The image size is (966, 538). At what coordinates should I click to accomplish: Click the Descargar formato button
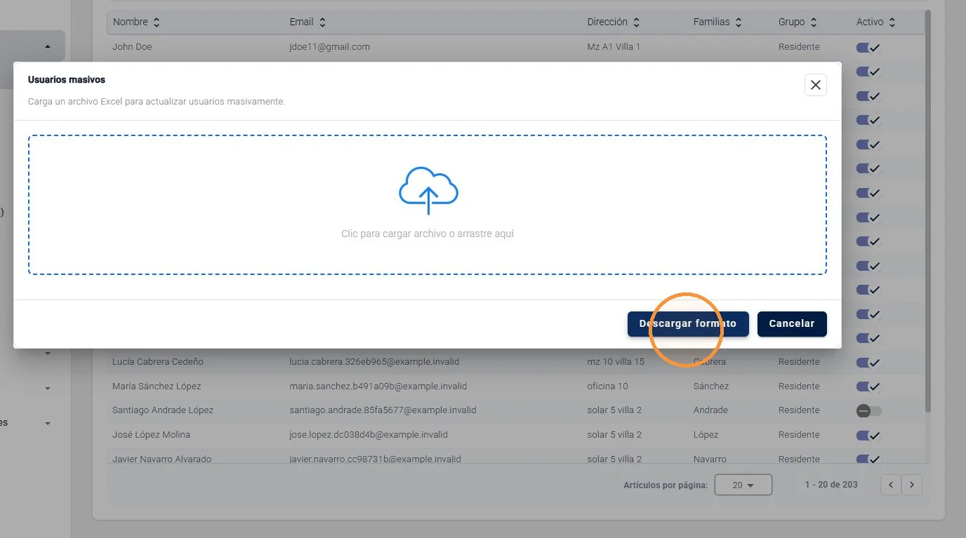[x=688, y=324]
